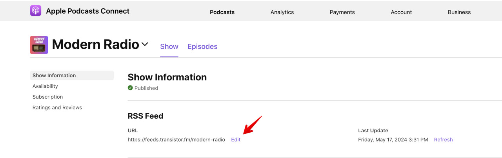The height and width of the screenshot is (158, 502).
Task: Open the Payments menu item
Action: pos(342,12)
